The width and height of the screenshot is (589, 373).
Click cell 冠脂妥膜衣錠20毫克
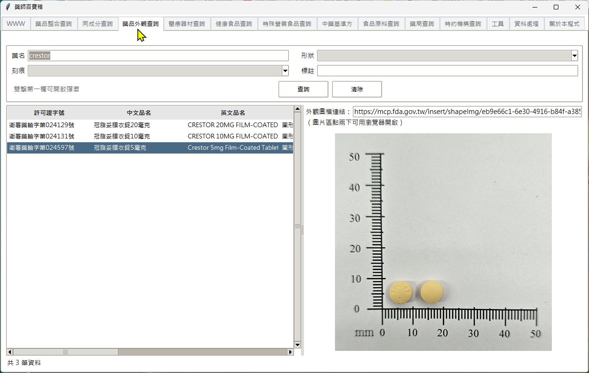coord(122,125)
